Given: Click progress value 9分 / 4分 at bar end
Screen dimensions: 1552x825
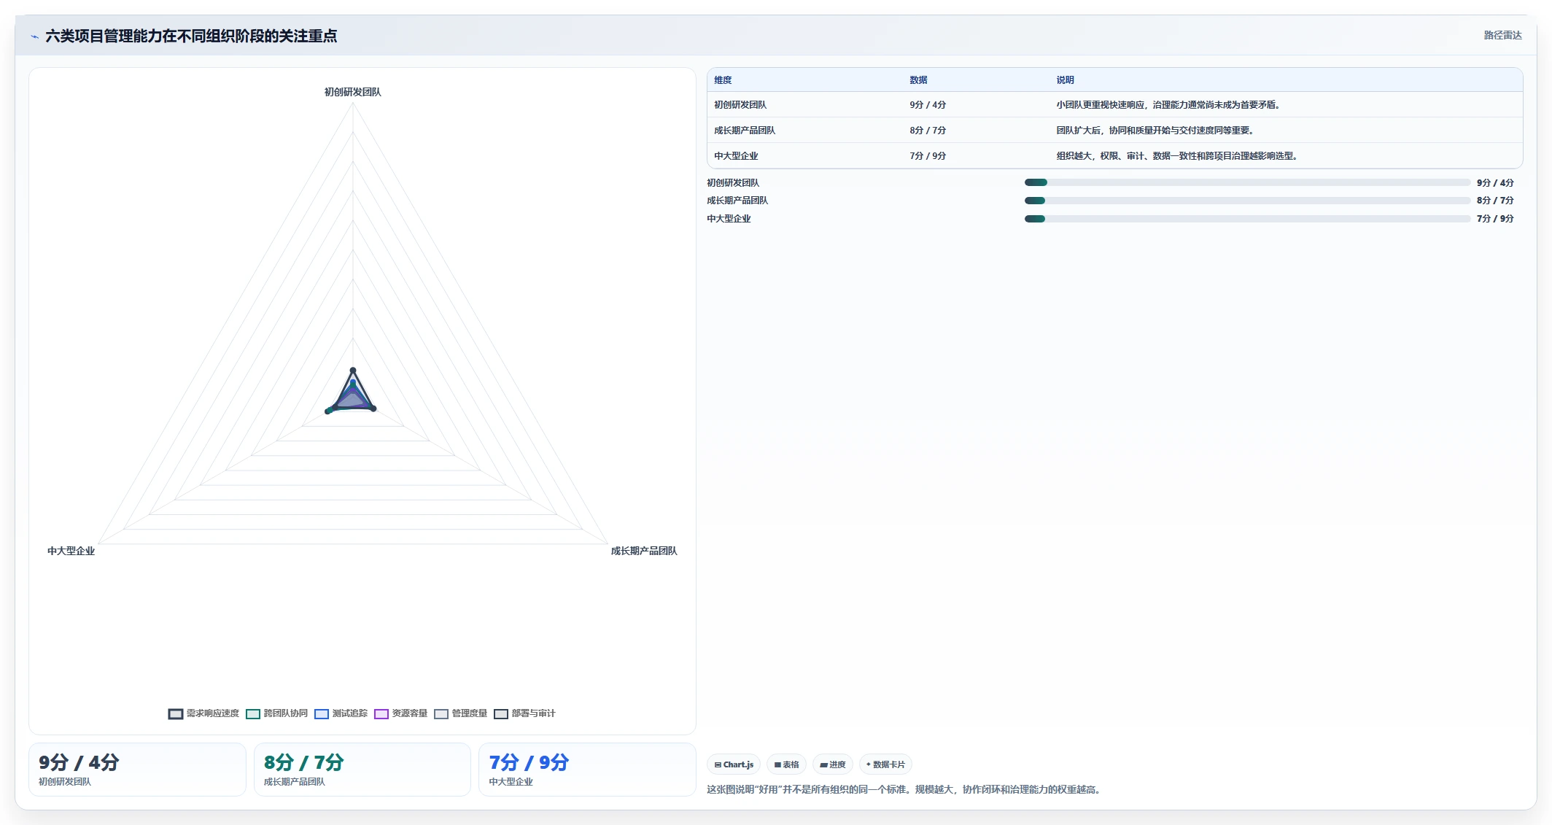Looking at the screenshot, I should click(1495, 183).
